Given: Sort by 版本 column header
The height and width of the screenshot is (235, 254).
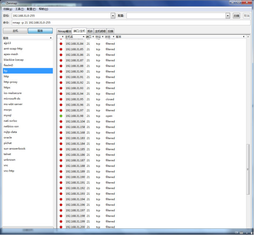Looking at the screenshot, I should tap(180, 37).
